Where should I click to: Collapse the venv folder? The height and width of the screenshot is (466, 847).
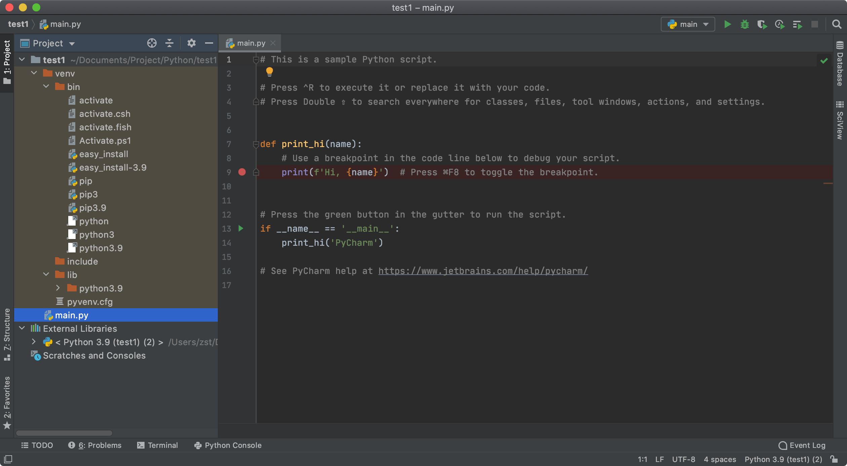[x=34, y=73]
